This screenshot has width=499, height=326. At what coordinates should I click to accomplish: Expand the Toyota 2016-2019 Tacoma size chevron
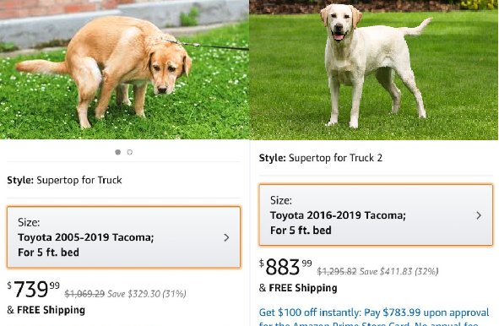(x=479, y=215)
